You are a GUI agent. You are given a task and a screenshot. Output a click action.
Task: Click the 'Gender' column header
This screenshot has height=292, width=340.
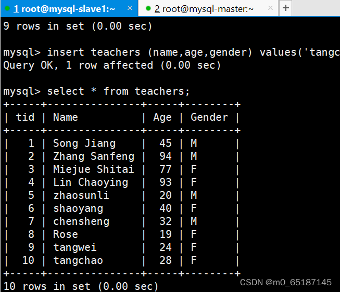click(x=209, y=117)
